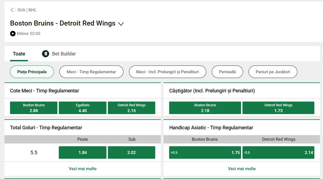
Task: Select Sub 5.5 goals at 2.02
Action: coord(132,152)
